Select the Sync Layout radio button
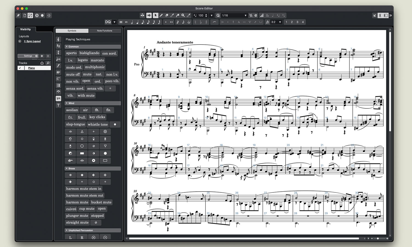The image size is (412, 247). pyautogui.click(x=20, y=41)
